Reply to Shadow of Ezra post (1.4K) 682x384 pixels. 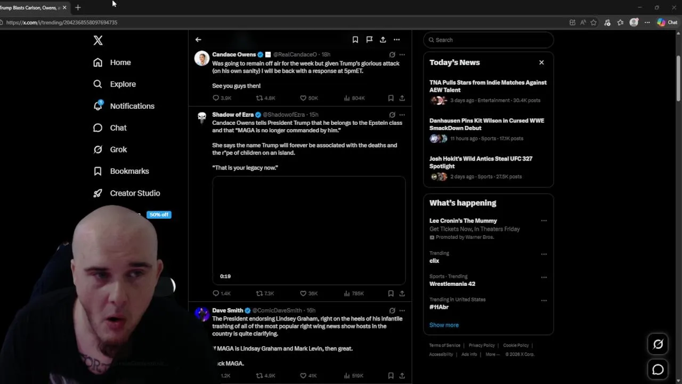tap(222, 293)
